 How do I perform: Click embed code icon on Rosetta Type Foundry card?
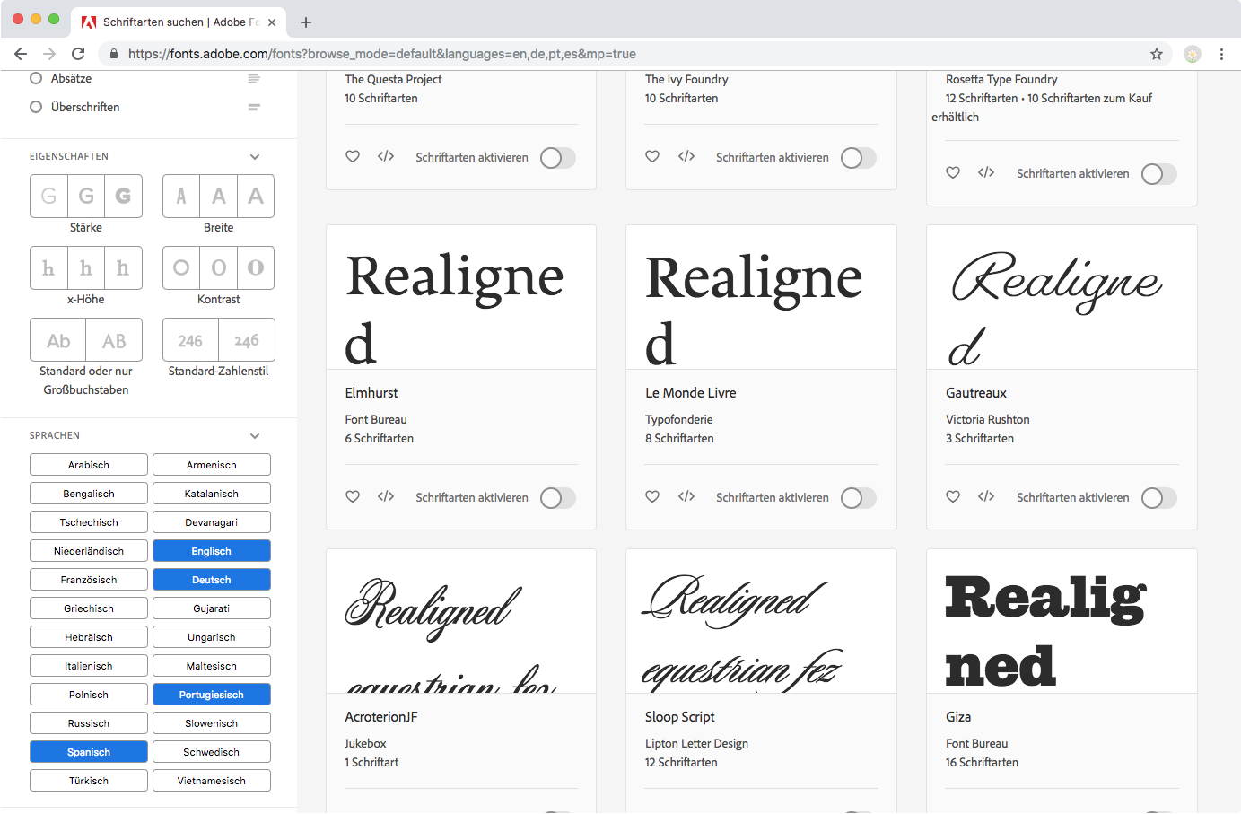pyautogui.click(x=986, y=172)
